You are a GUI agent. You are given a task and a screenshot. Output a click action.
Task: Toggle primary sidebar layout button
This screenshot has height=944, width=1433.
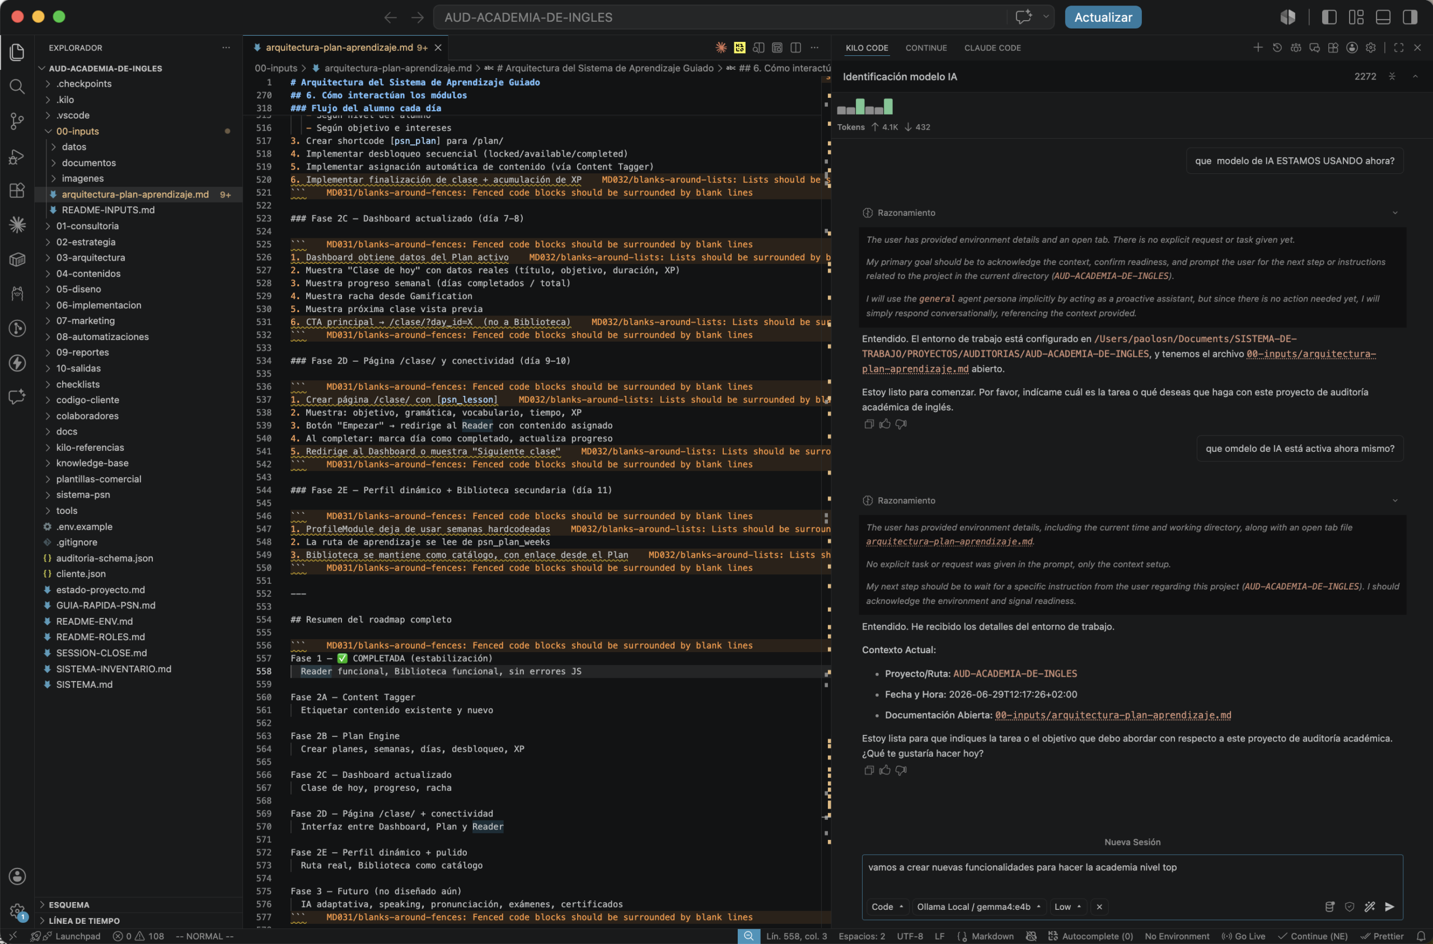coord(1329,17)
